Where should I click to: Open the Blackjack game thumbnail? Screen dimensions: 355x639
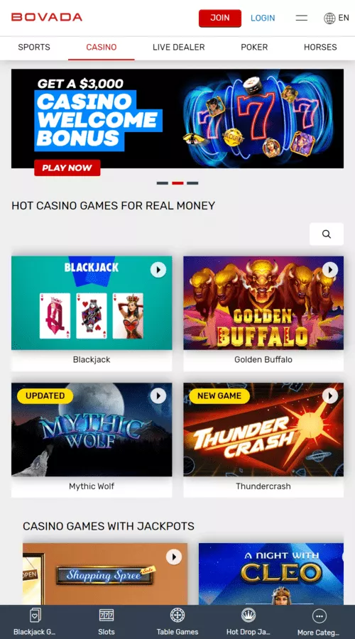[92, 302]
